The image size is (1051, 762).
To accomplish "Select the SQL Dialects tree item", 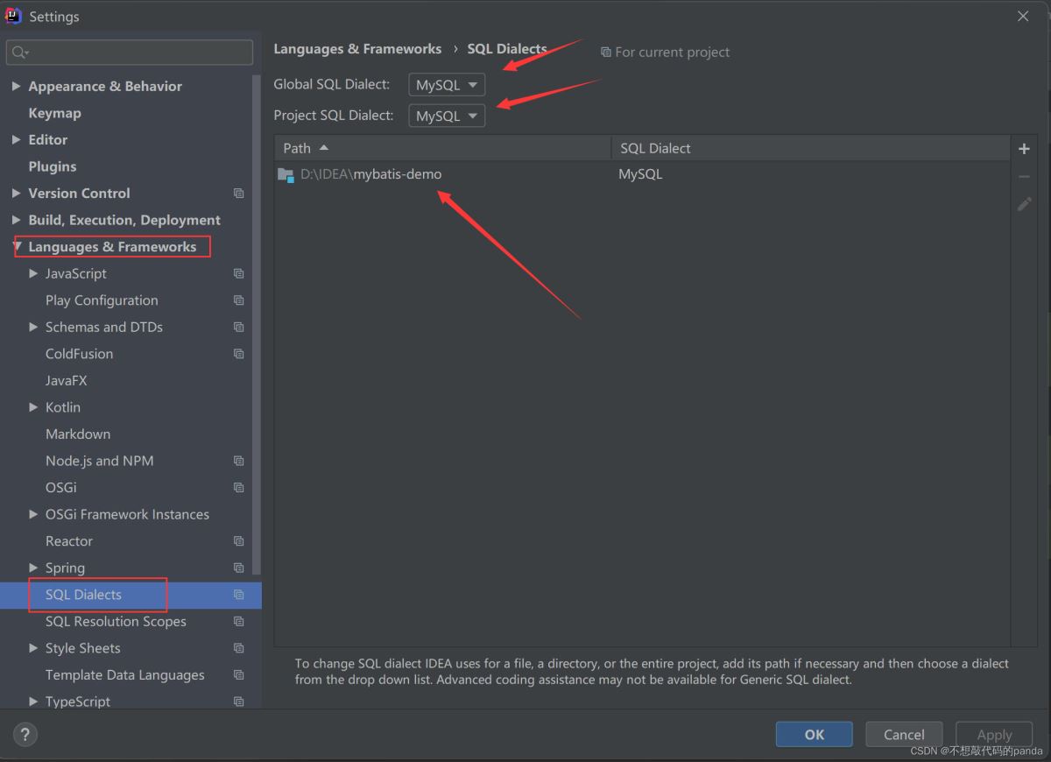I will point(130,595).
